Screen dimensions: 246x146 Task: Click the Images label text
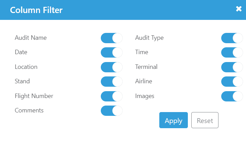[x=145, y=96]
